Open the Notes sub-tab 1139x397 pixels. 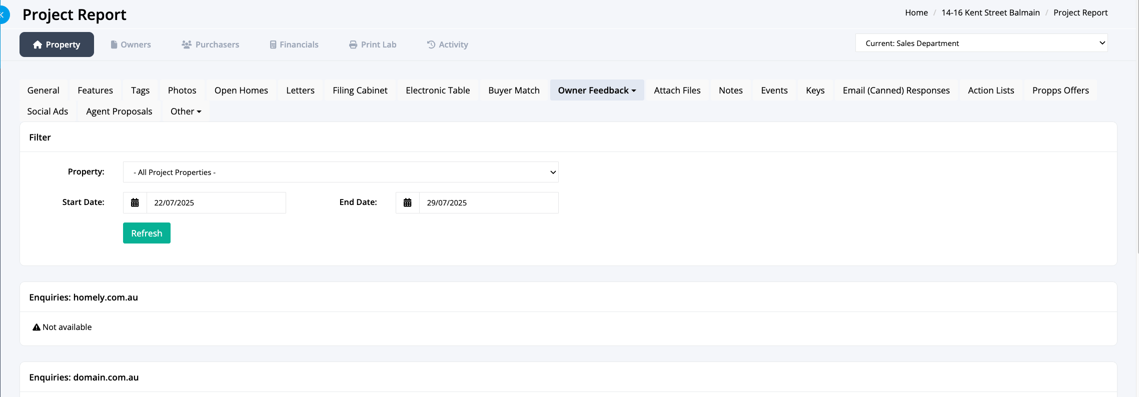pyautogui.click(x=731, y=90)
